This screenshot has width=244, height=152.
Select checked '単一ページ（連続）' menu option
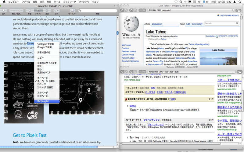[47, 81]
